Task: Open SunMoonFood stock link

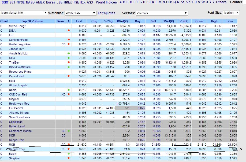Action: pyautogui.click(x=18, y=40)
